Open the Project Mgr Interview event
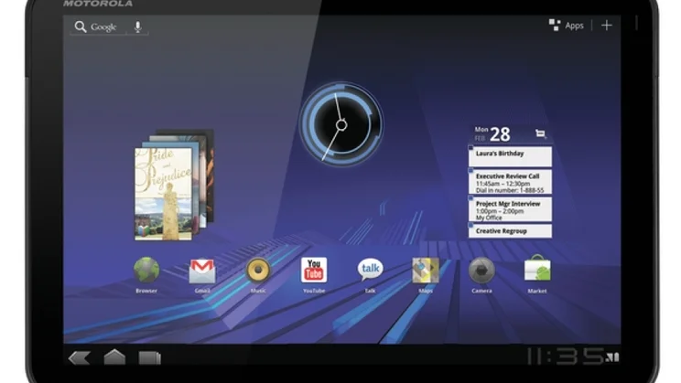Image resolution: width=681 pixels, height=383 pixels. (x=512, y=209)
